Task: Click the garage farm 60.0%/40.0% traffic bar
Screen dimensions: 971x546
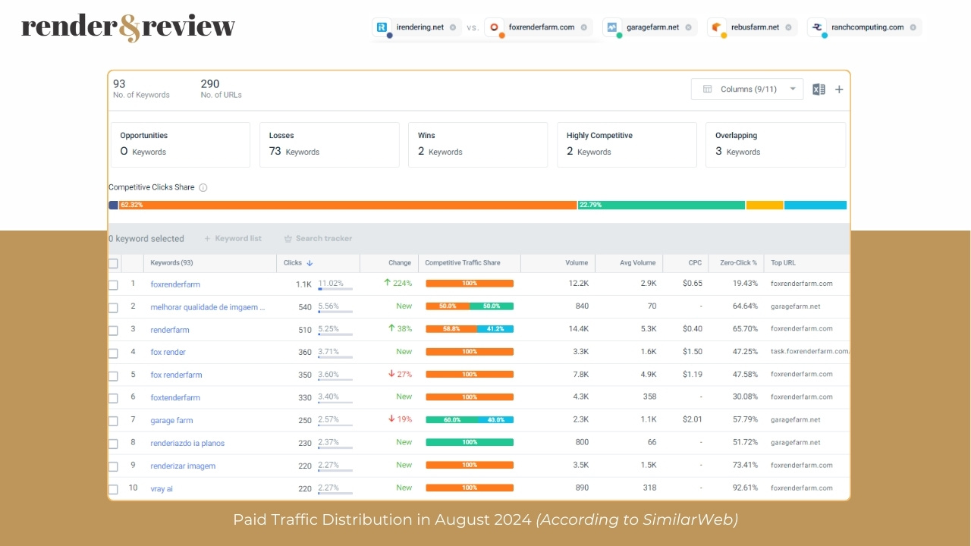Action: click(x=470, y=419)
